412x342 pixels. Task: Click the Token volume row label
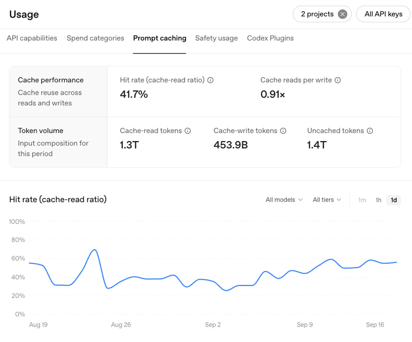pos(41,131)
